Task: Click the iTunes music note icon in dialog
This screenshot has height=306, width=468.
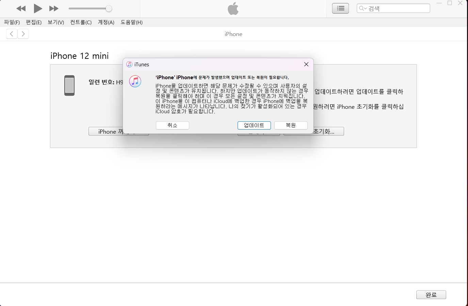Action: [x=135, y=82]
